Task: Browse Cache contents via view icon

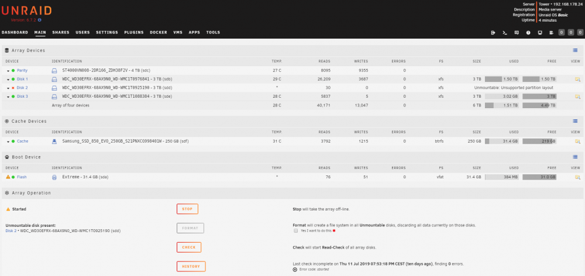Action: pyautogui.click(x=577, y=142)
